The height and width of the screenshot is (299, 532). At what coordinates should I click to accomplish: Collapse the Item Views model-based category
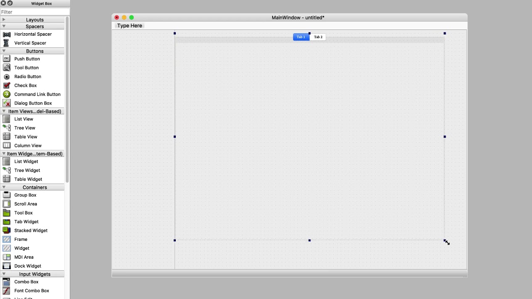(4, 111)
